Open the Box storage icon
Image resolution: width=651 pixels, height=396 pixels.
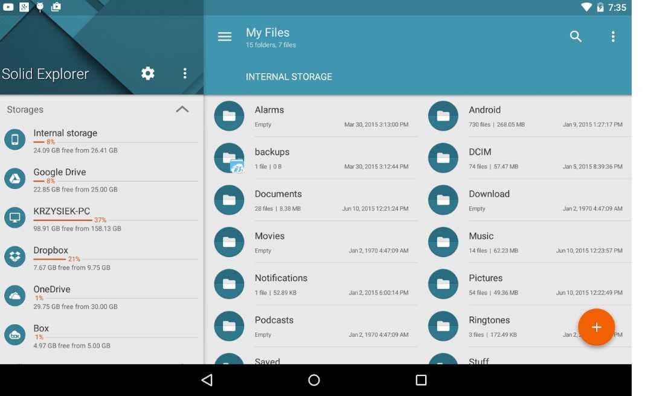pos(15,335)
